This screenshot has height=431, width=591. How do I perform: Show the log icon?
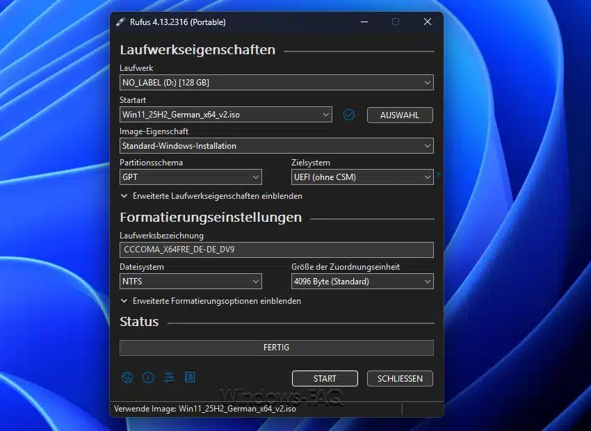point(189,377)
